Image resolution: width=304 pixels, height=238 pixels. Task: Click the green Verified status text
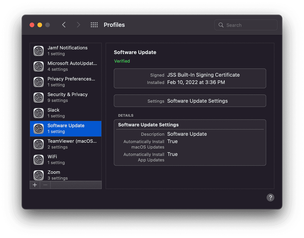(122, 61)
